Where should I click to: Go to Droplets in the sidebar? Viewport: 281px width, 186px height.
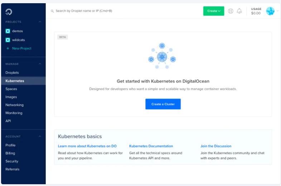tap(12, 73)
